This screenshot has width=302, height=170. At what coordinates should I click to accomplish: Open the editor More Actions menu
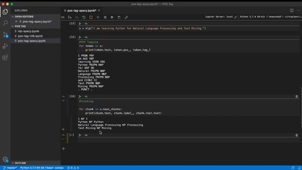pos(299,10)
